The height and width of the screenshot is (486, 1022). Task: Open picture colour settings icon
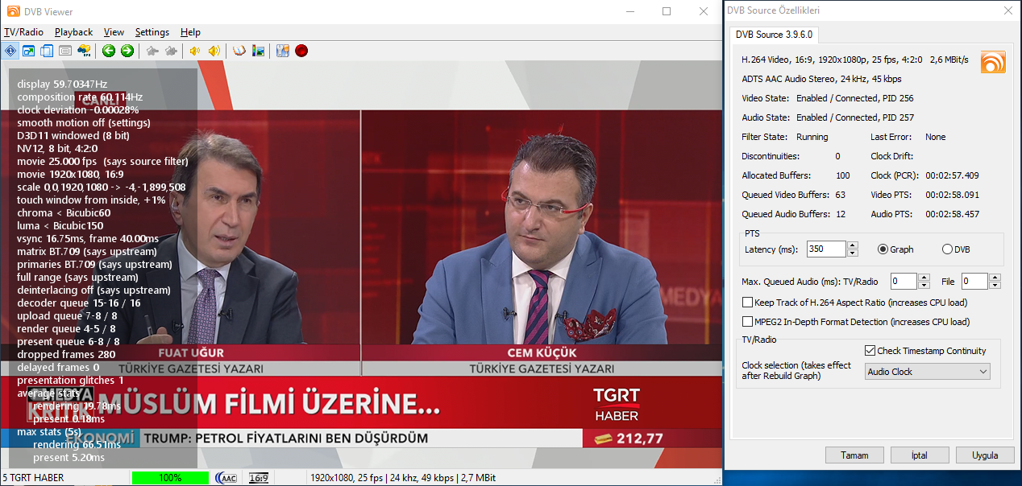[258, 51]
